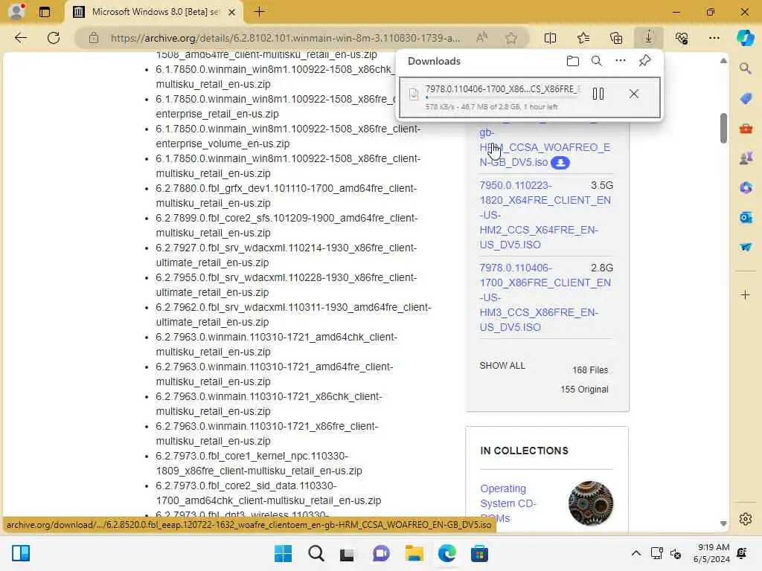Open taskbar Search
Screen dimensions: 762x571
316,553
